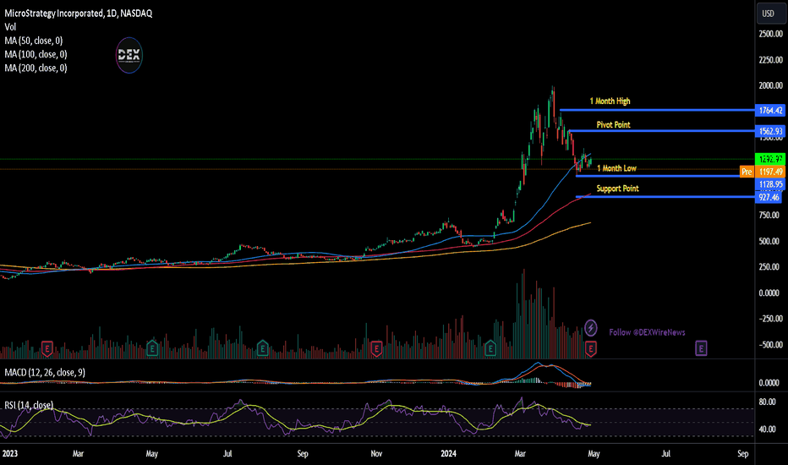Select the MA (50, close, 0) legend

34,41
